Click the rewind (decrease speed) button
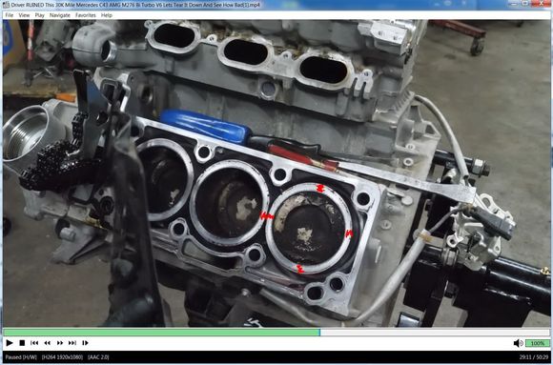This screenshot has height=365, width=553. pos(47,343)
